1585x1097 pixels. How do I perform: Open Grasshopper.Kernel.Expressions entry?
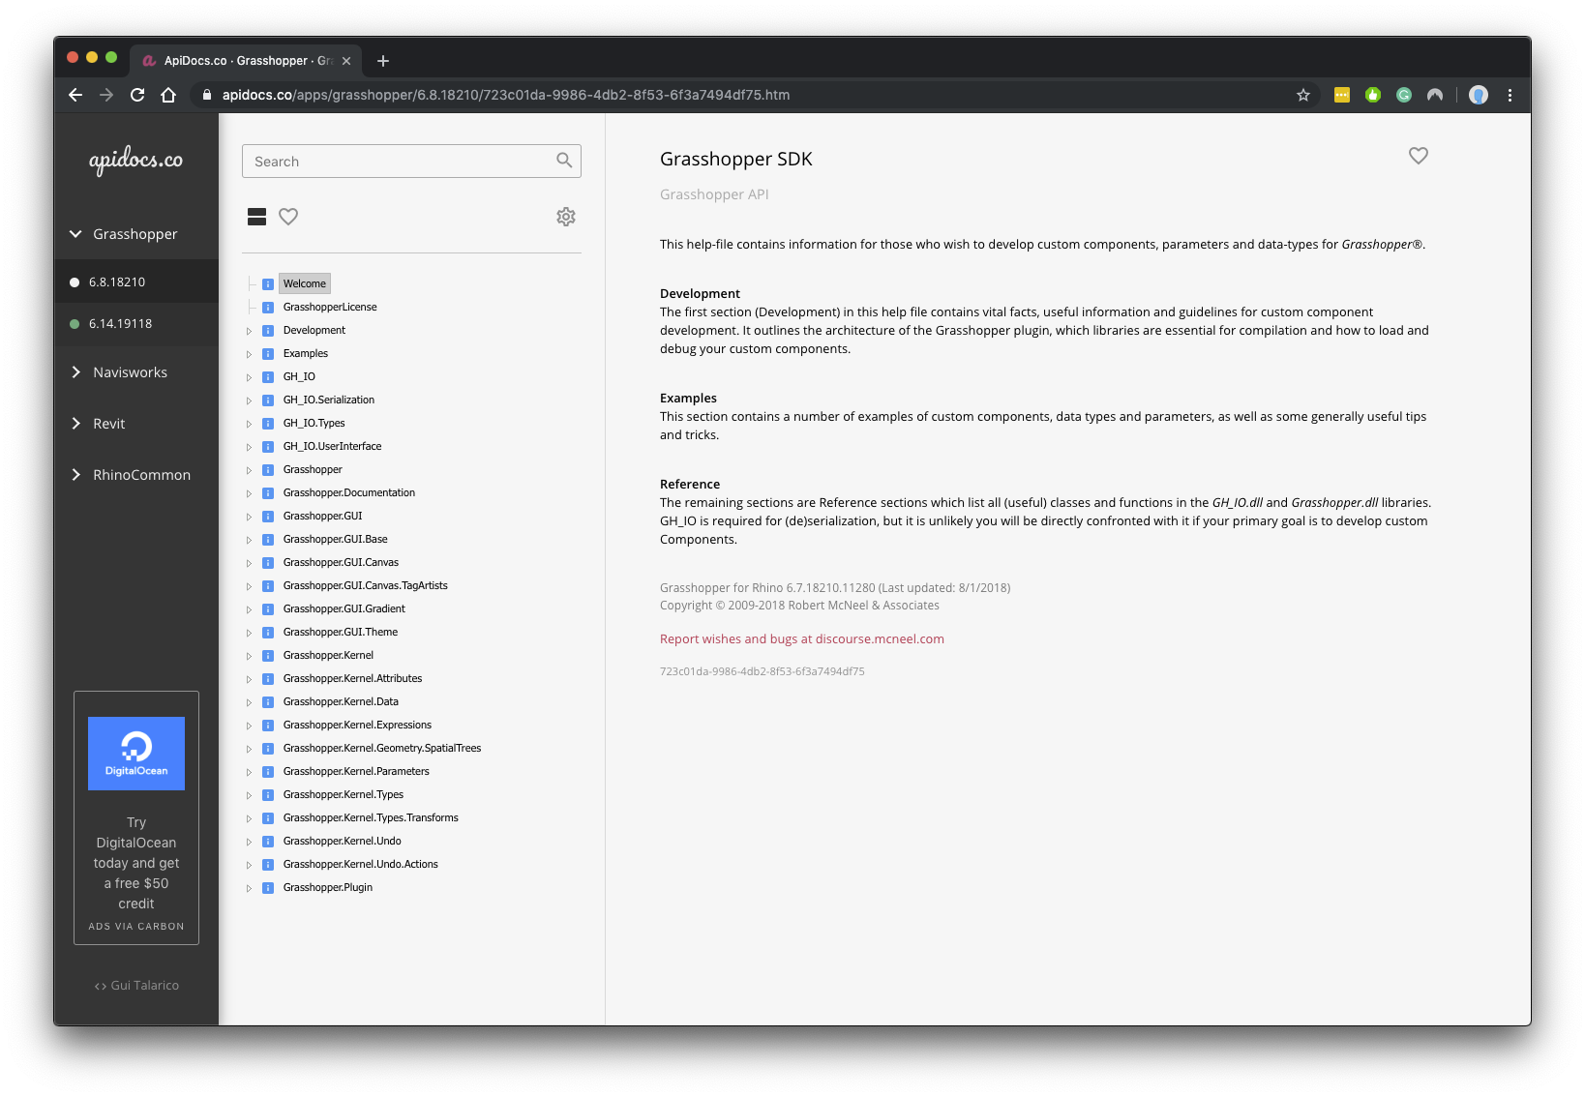click(357, 725)
